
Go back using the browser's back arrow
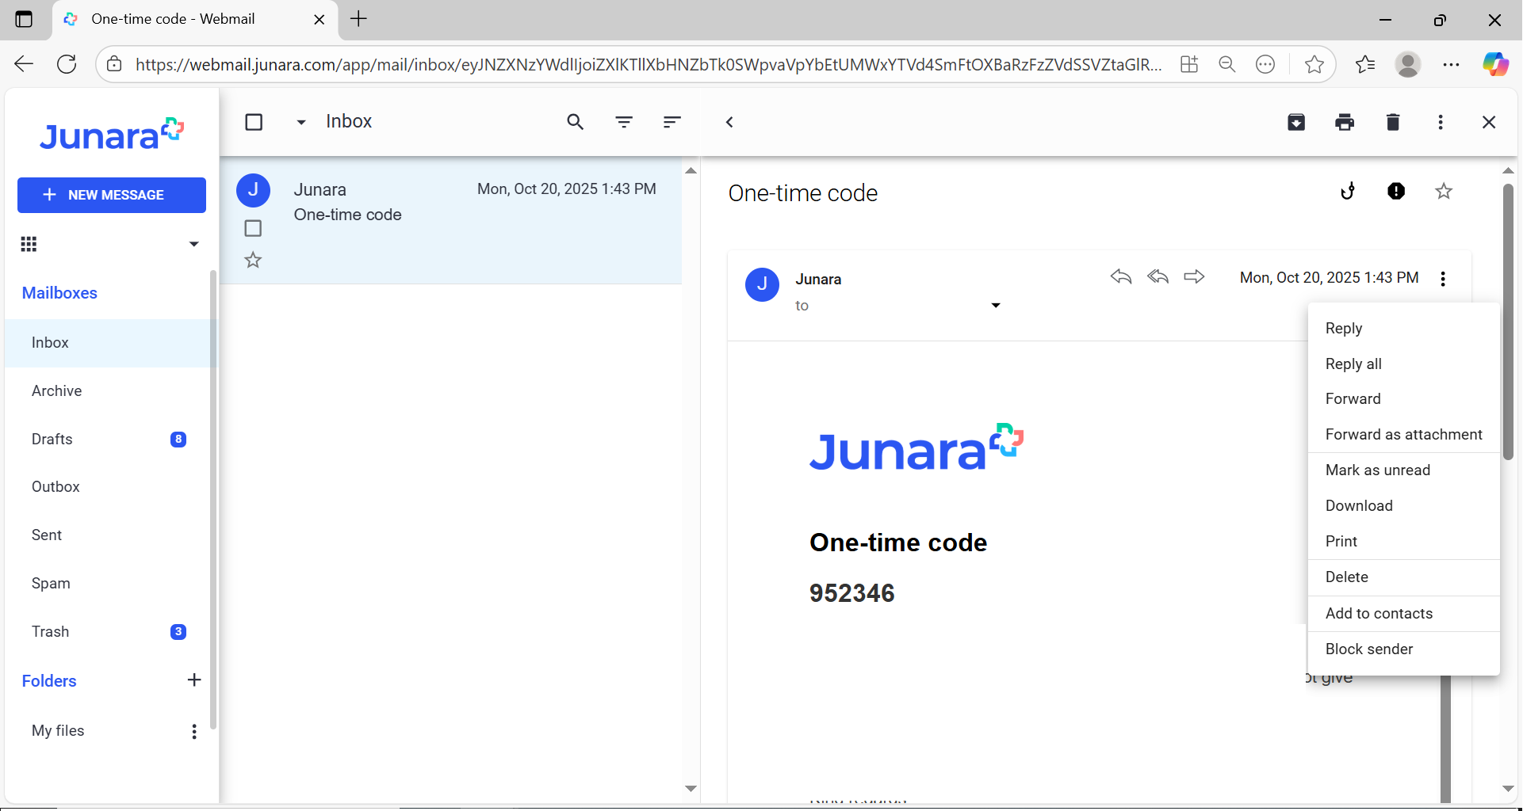click(24, 64)
